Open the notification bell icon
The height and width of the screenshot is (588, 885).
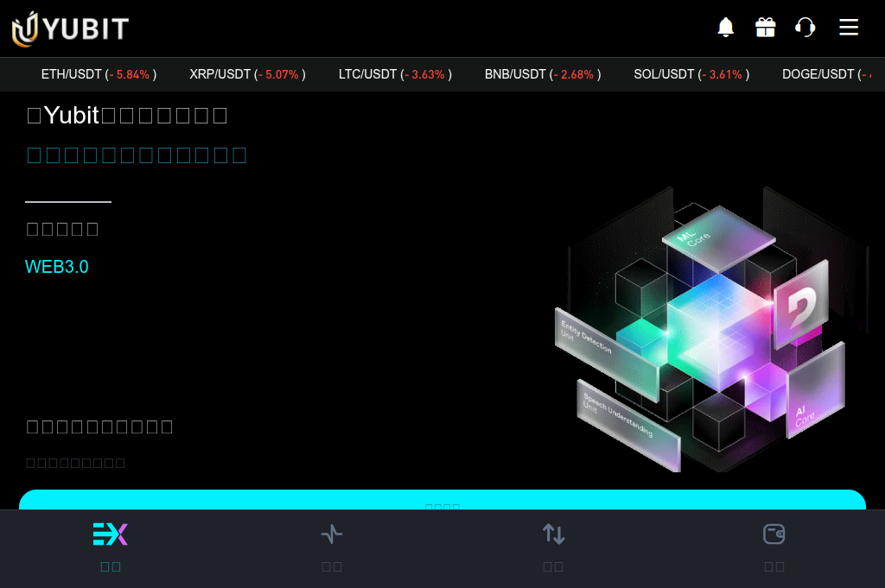(726, 27)
